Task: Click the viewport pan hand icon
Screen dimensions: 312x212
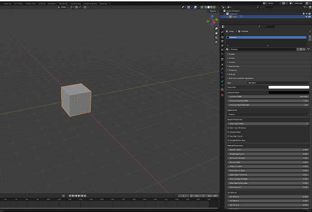Action: [216, 33]
